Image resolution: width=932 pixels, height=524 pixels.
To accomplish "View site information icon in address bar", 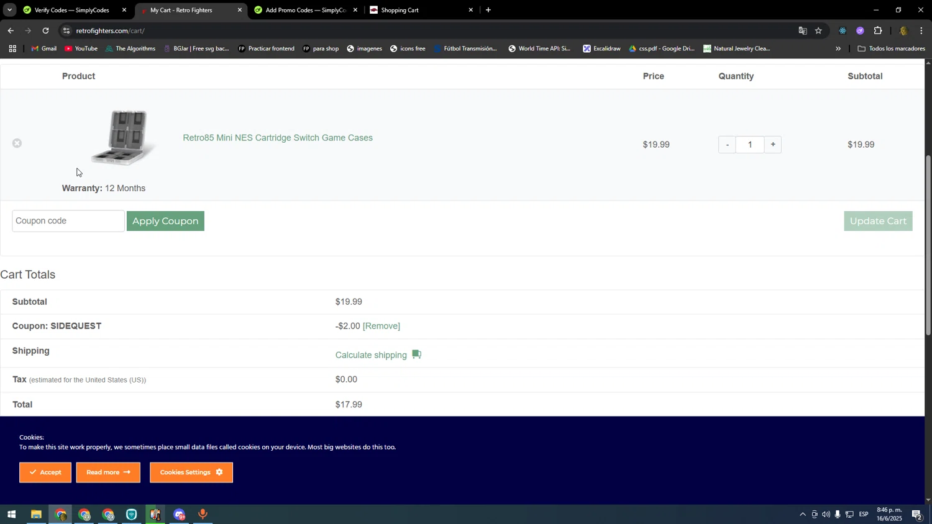I will tap(66, 30).
